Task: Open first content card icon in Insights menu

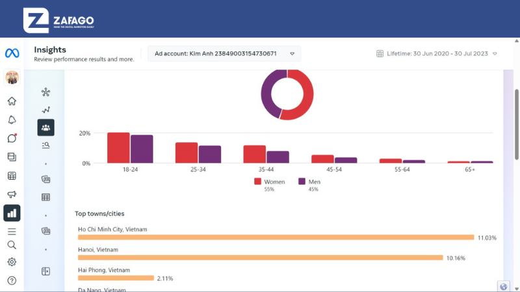Action: [x=45, y=180]
